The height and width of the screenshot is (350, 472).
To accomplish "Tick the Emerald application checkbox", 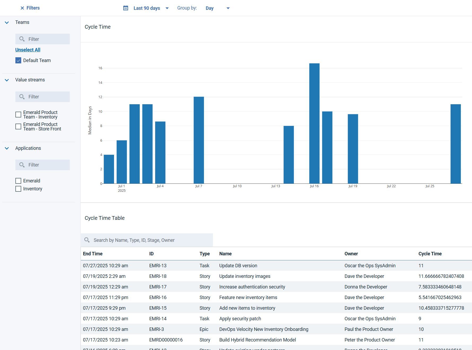I will point(18,181).
